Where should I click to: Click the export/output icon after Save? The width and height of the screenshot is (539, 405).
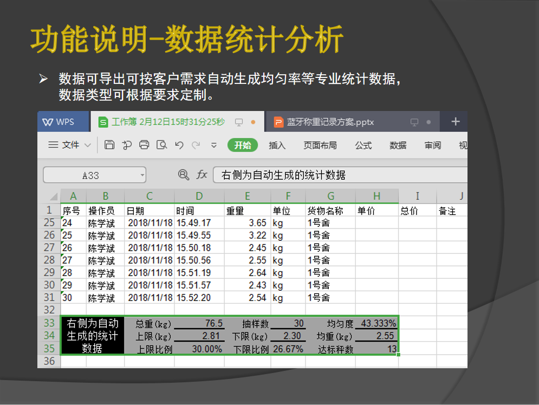pyautogui.click(x=127, y=145)
